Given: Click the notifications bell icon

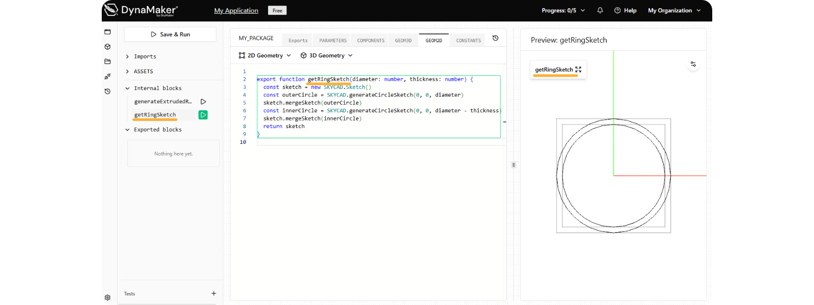Looking at the screenshot, I should [x=600, y=10].
